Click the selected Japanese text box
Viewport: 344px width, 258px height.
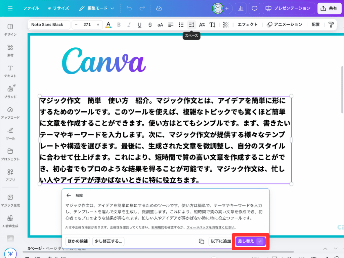coord(165,140)
